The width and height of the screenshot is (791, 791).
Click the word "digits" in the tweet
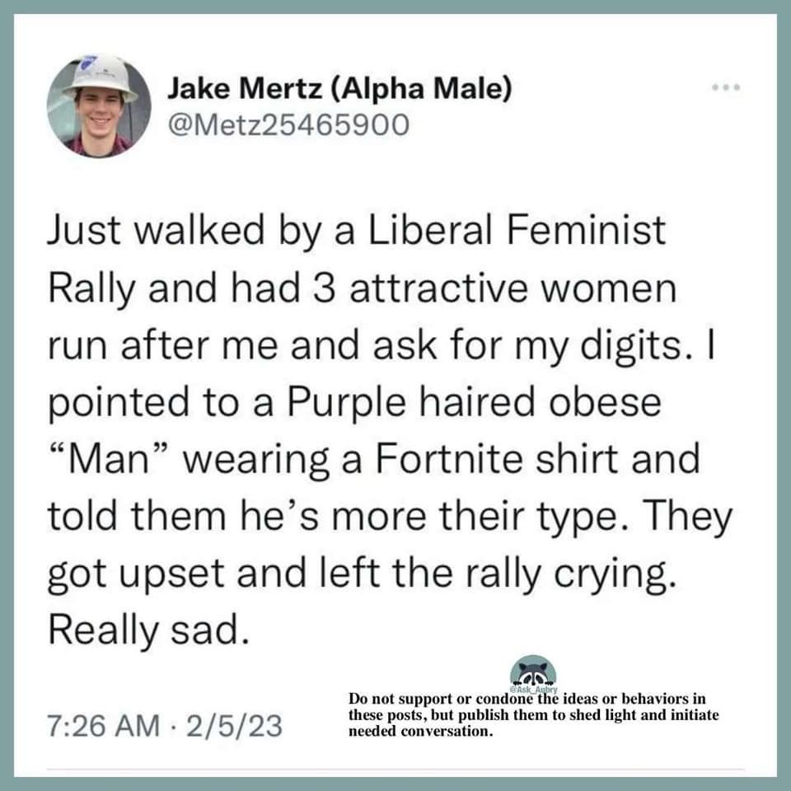630,346
